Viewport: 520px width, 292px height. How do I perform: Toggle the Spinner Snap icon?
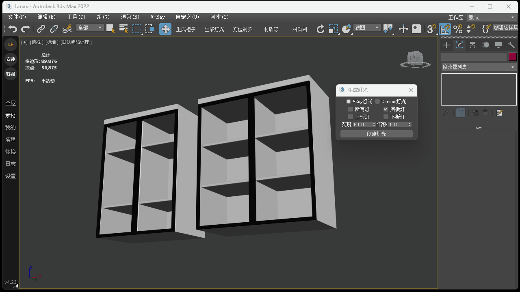click(471, 29)
